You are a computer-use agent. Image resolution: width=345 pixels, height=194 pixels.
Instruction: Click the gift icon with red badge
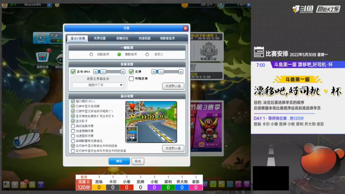coord(24,184)
